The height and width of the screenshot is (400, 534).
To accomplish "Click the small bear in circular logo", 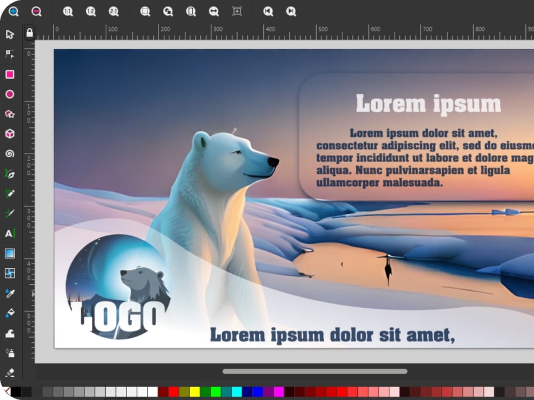I will 145,284.
